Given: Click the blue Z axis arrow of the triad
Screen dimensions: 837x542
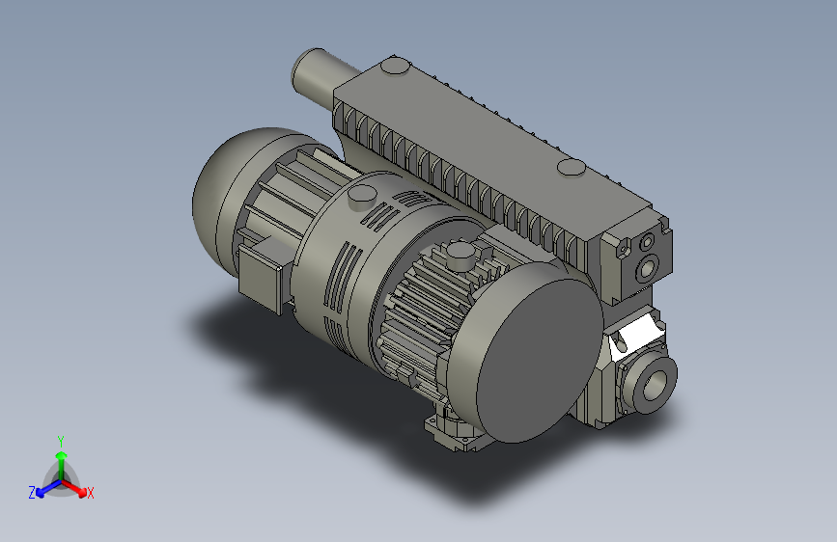Looking at the screenshot, I should tap(48, 488).
